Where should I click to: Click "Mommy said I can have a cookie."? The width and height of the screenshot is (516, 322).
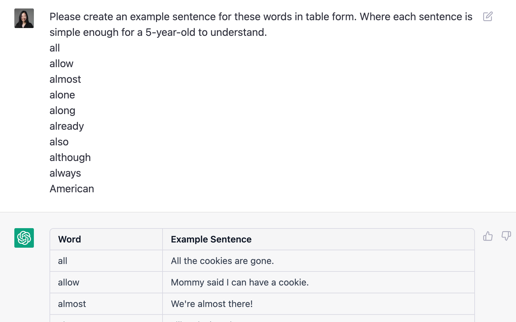240,282
